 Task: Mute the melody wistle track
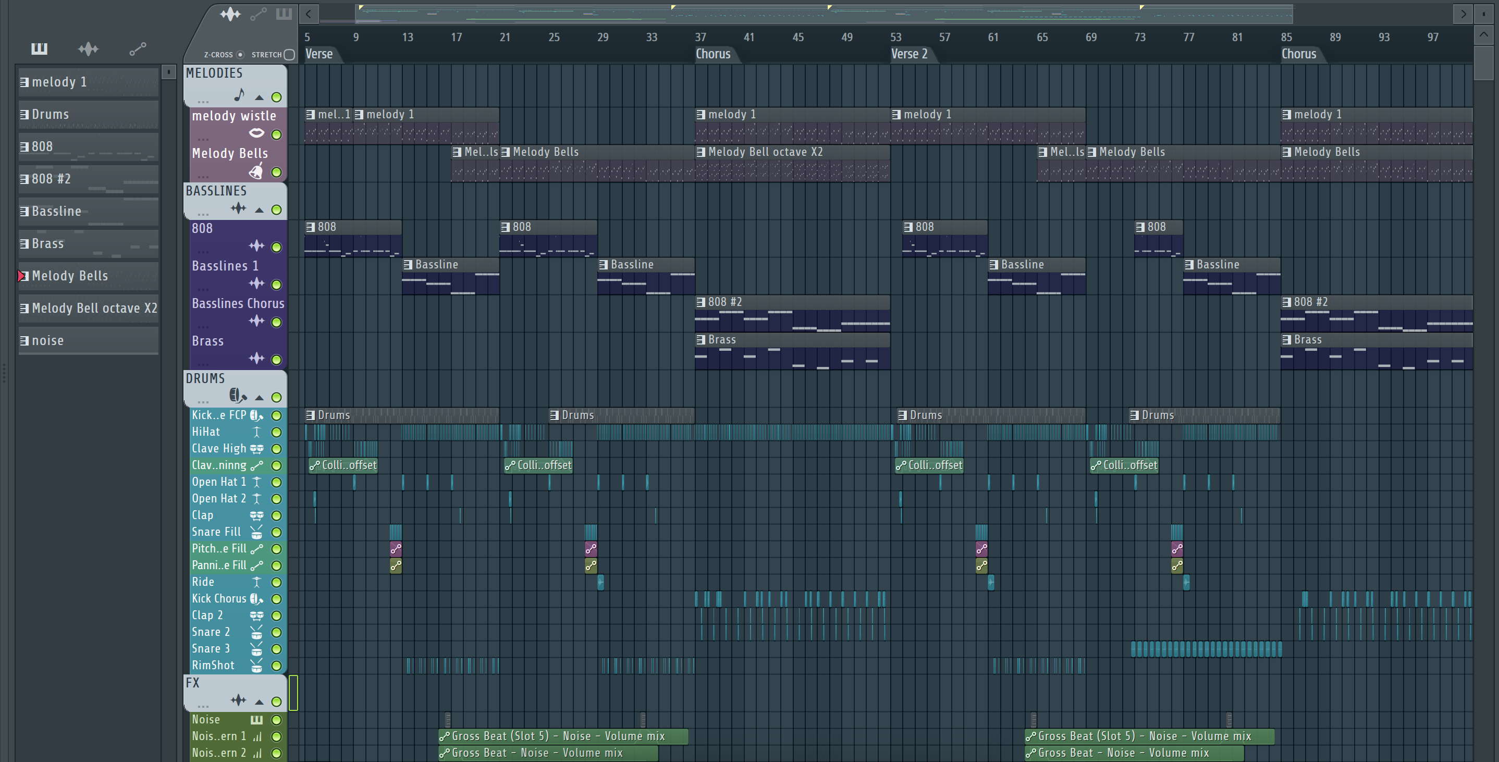[x=277, y=134]
